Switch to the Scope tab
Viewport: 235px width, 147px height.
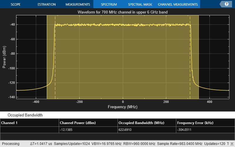(x=15, y=4)
